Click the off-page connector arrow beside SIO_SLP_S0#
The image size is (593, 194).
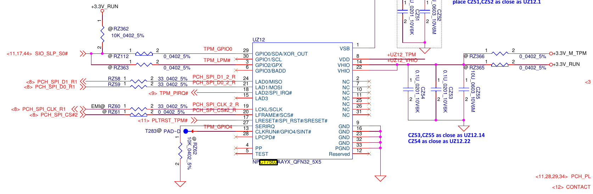tap(83, 53)
